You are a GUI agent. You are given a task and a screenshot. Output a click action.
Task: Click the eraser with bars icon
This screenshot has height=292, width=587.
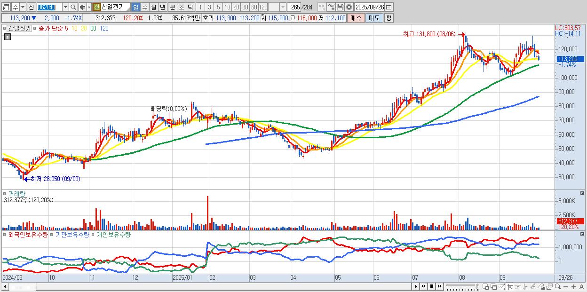coord(542,287)
